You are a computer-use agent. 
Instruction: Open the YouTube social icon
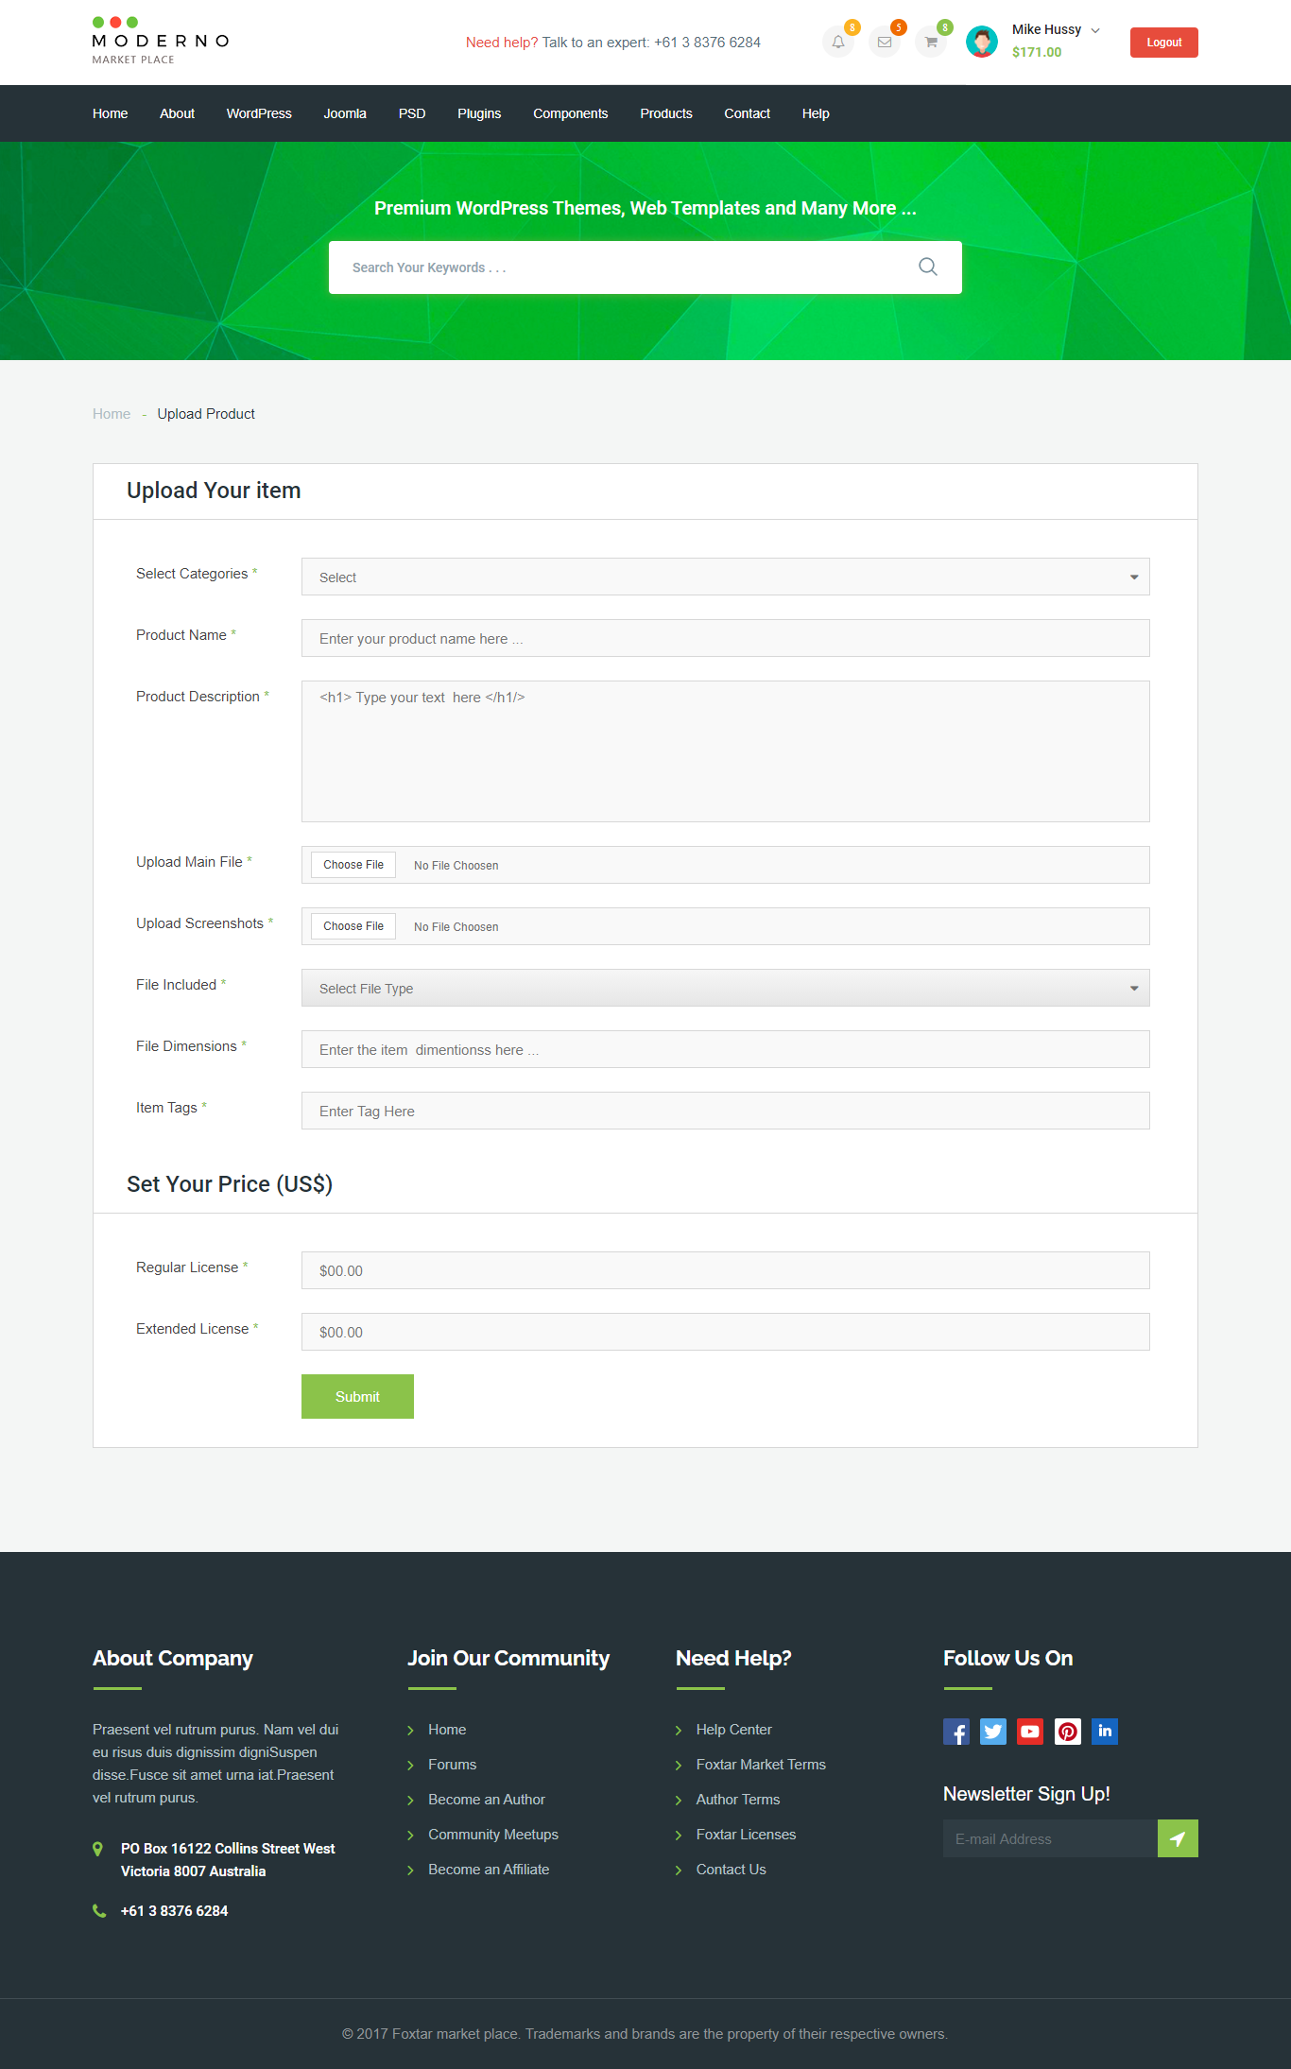(x=1030, y=1732)
